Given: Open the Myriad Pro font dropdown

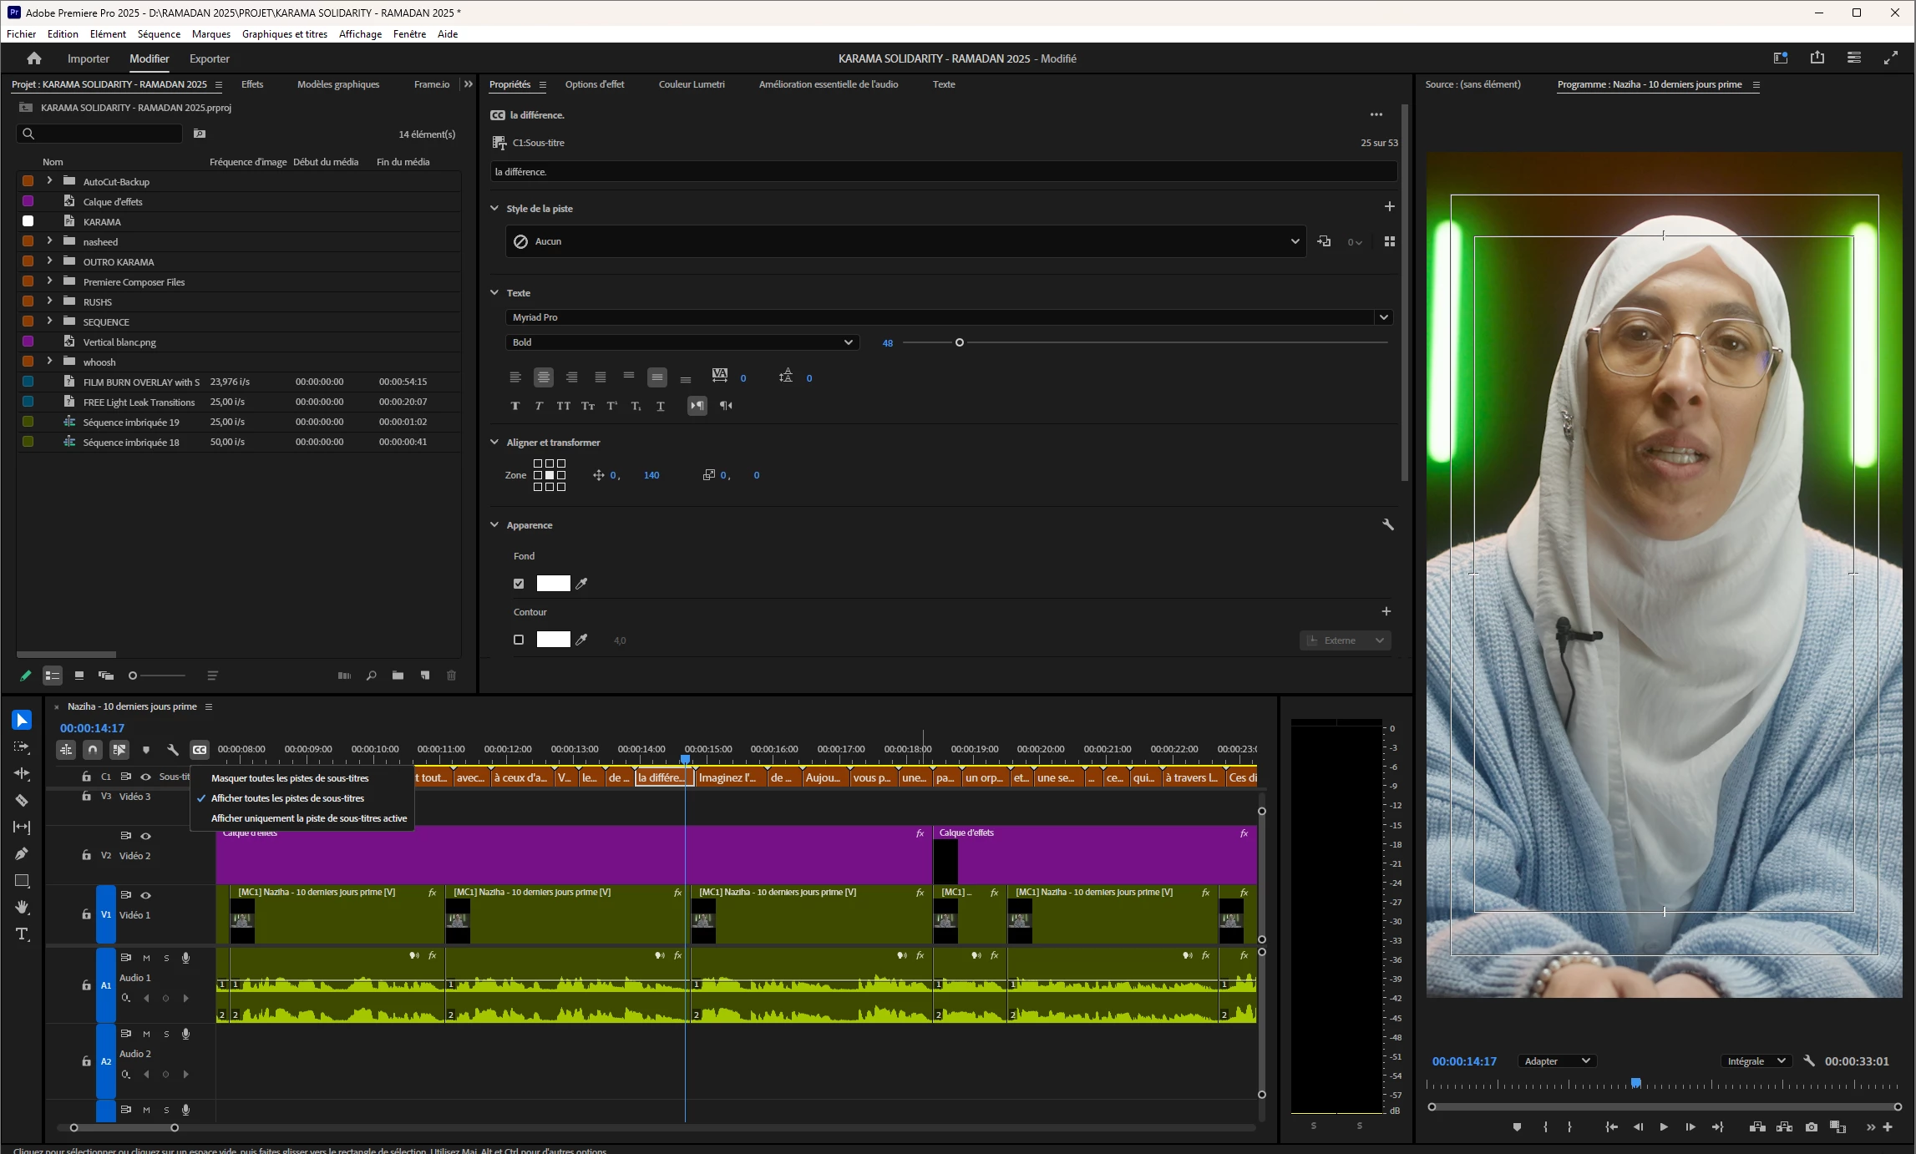Looking at the screenshot, I should (1383, 317).
